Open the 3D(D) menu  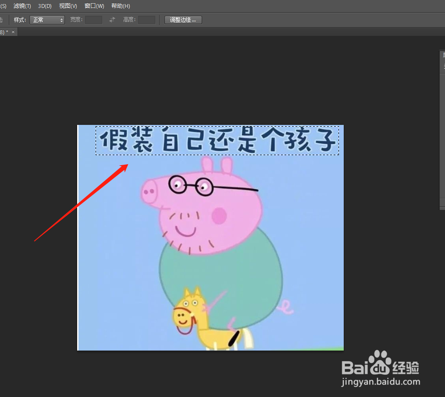[45, 6]
